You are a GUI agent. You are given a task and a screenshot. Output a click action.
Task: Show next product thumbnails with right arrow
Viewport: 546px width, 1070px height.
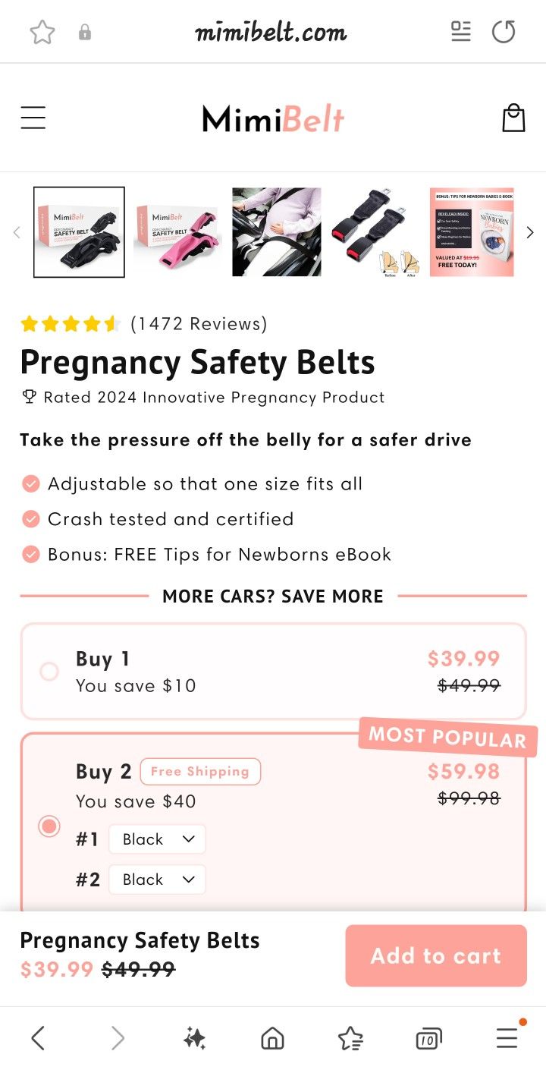[530, 232]
